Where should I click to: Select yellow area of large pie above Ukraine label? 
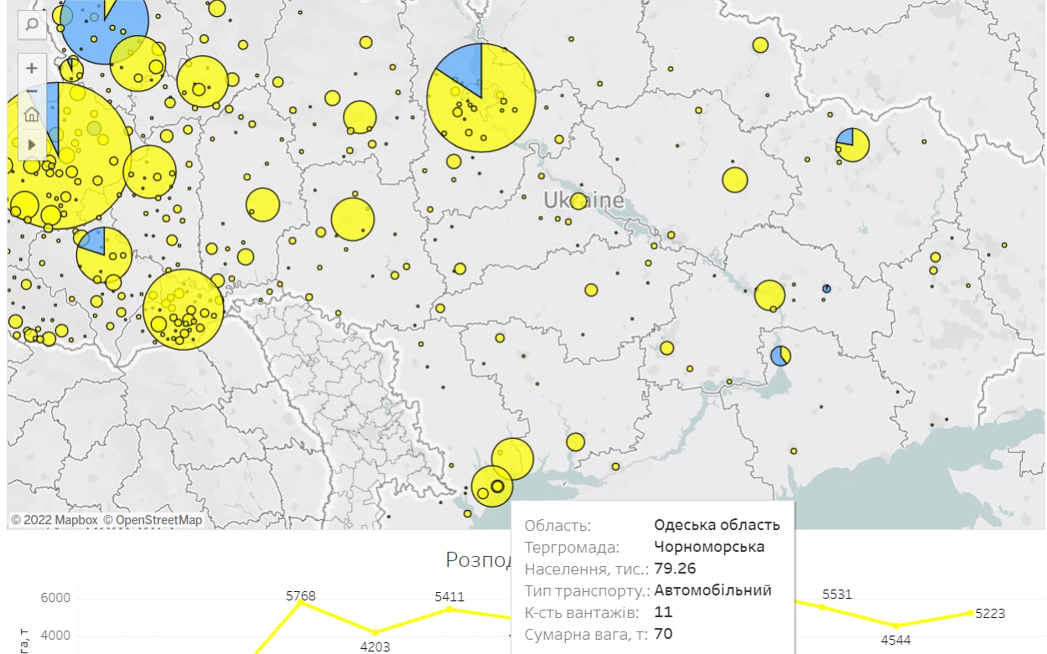tap(495, 113)
